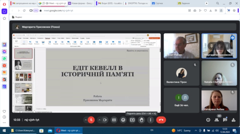240x134 pixels.
Task: Open chat with everyone panel
Action: point(225,120)
